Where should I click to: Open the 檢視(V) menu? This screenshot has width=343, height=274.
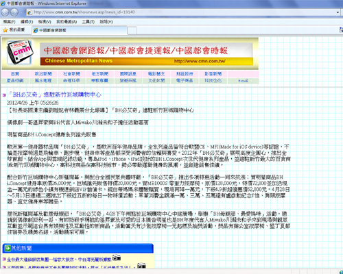click(45, 22)
